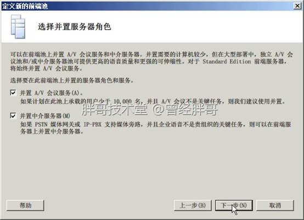Cancel the wizard with 取消 button
The width and height of the screenshot is (304, 220).
pos(275,205)
